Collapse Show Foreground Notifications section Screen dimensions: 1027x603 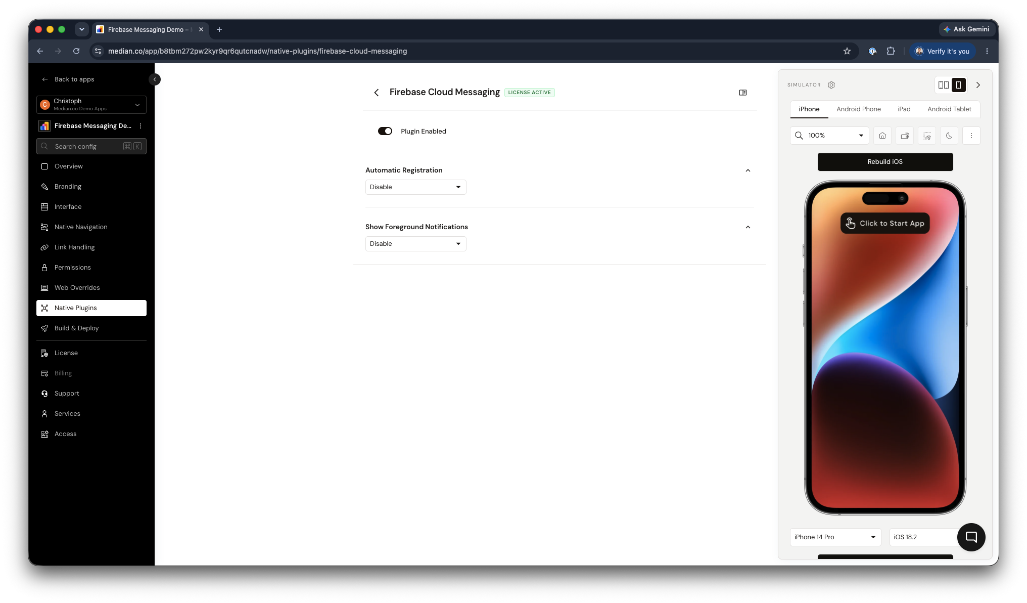tap(748, 227)
